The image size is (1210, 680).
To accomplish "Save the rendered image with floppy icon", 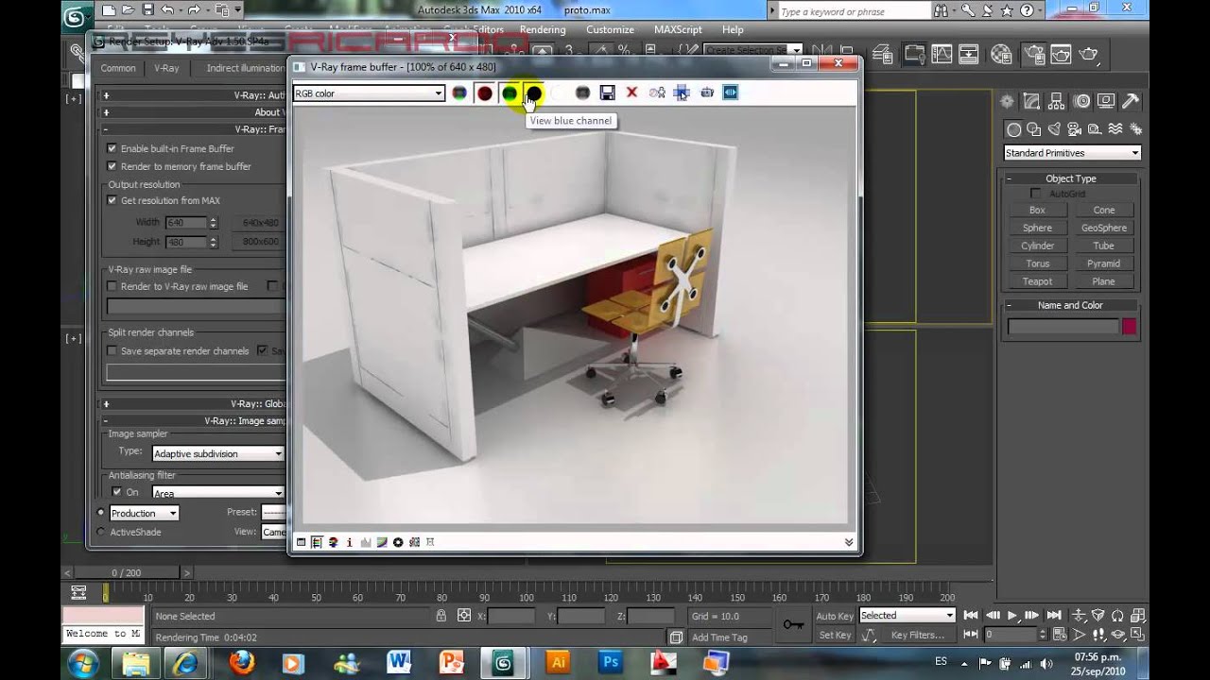I will point(608,93).
